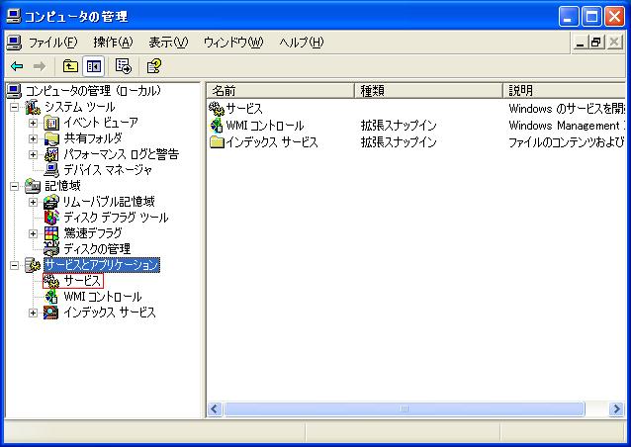This screenshot has height=447, width=631.
Task: Select WMI コントロール label in the tree
Action: tap(103, 297)
